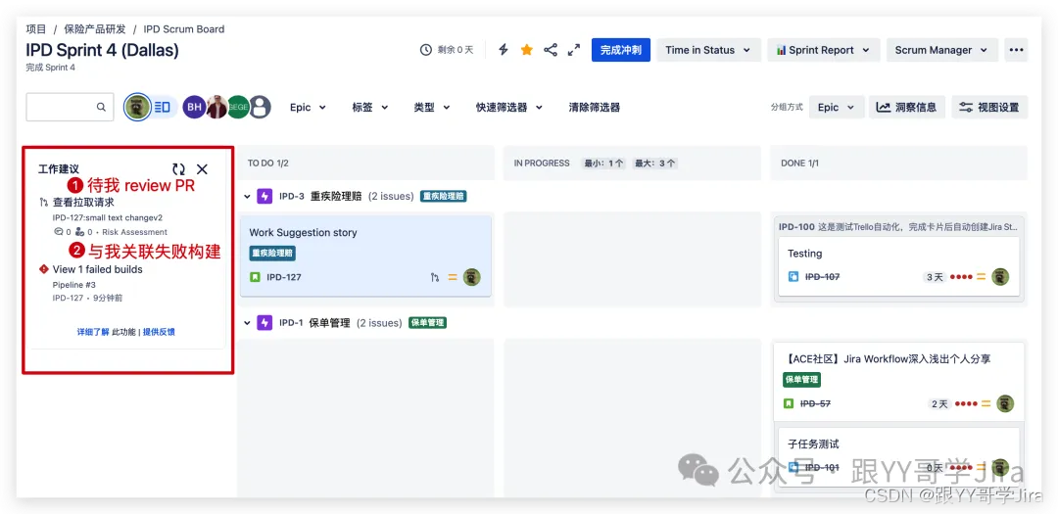The width and height of the screenshot is (1058, 514).
Task: Filter by the green SEGE avatar
Action: tap(237, 107)
